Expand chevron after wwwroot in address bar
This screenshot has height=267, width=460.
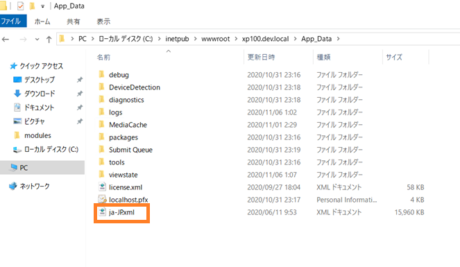tap(236, 39)
